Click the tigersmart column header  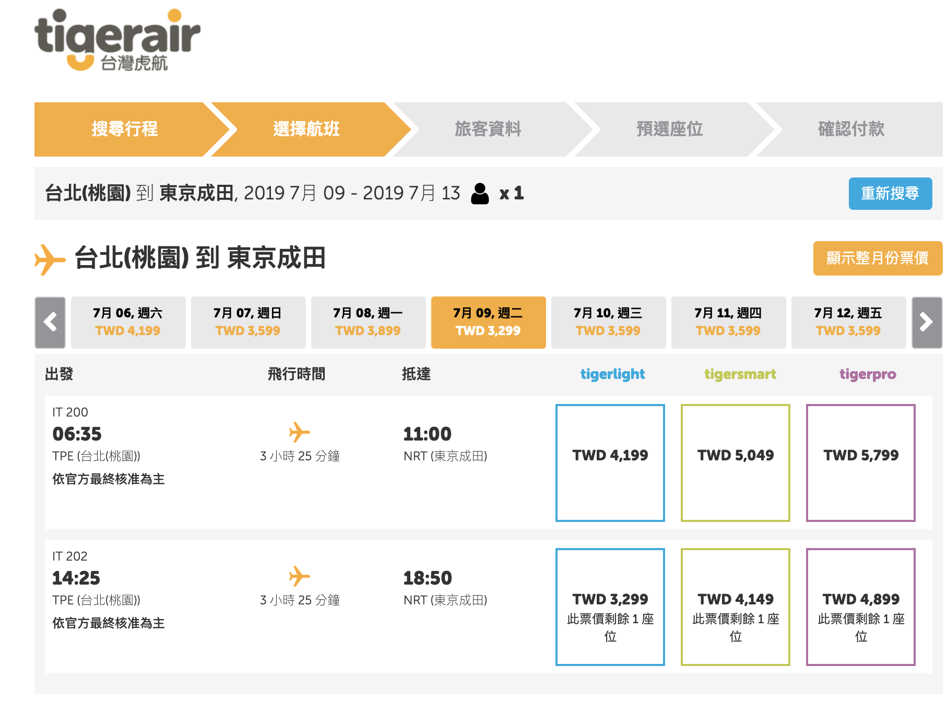click(x=740, y=374)
